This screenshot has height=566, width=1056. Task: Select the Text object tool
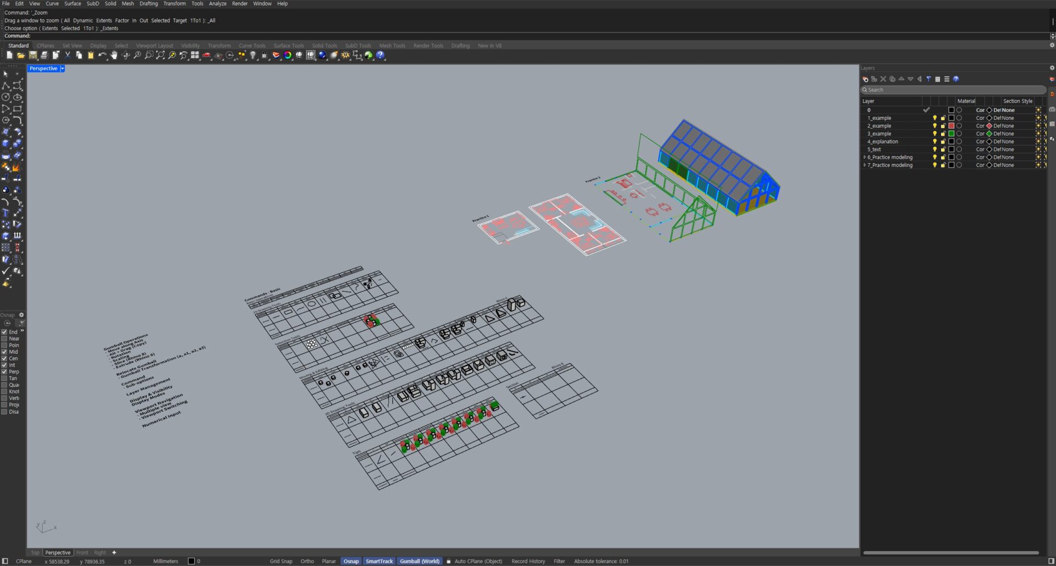pos(6,213)
